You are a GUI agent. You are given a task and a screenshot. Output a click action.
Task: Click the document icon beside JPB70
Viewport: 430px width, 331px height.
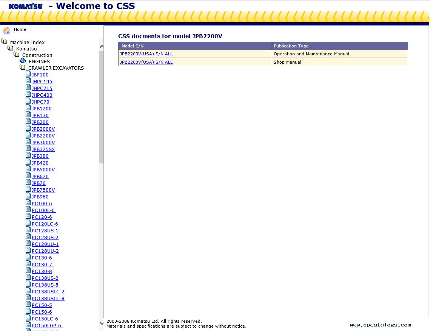pos(28,183)
